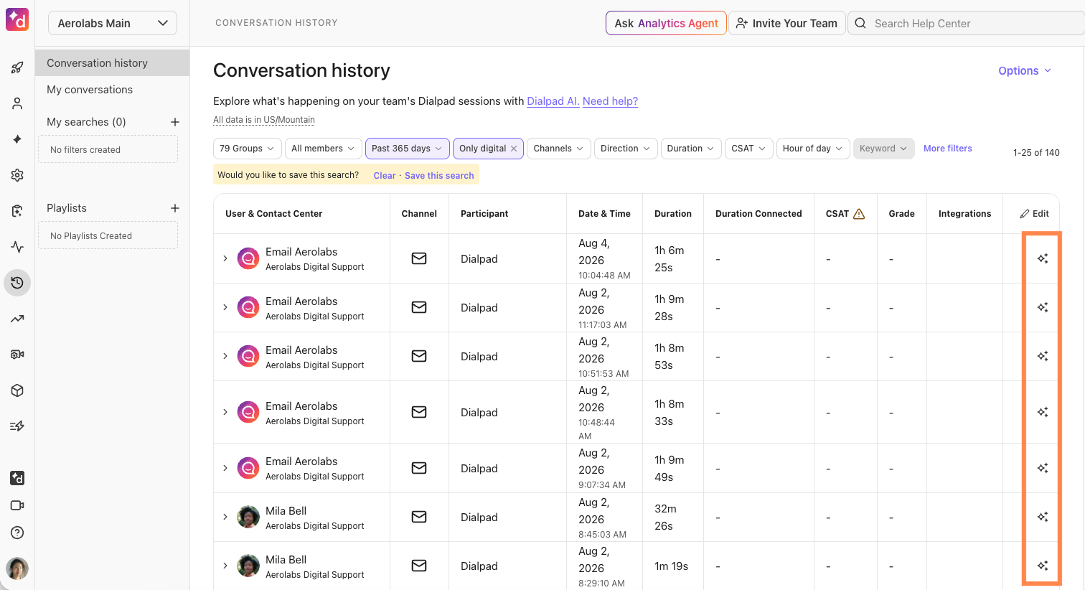This screenshot has width=1085, height=590.
Task: Sort by Date & Time column header
Action: click(x=604, y=214)
